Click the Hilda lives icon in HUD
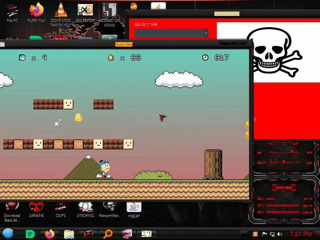The height and width of the screenshot is (240, 320). [x=22, y=57]
